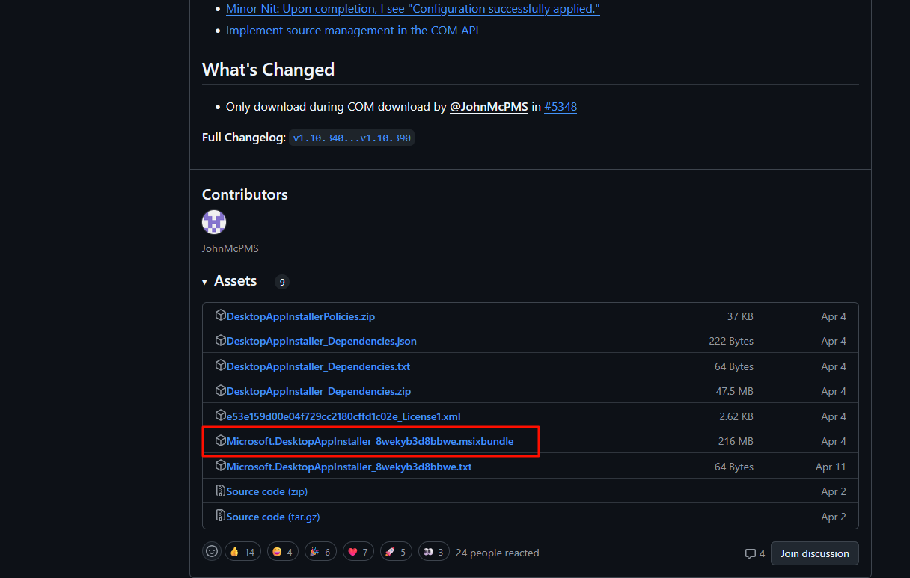Open @JohnMcPMS profile mention
The image size is (910, 578).
pyautogui.click(x=489, y=107)
